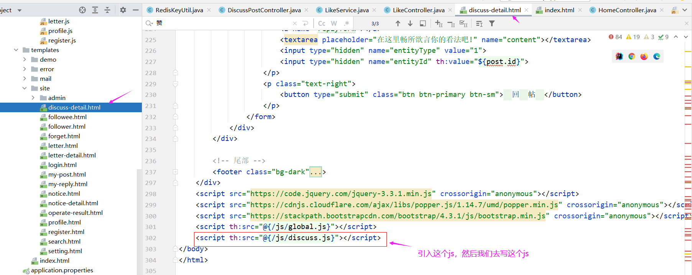The width and height of the screenshot is (692, 275).
Task: Click the 9 typos indicator
Action: [x=664, y=37]
